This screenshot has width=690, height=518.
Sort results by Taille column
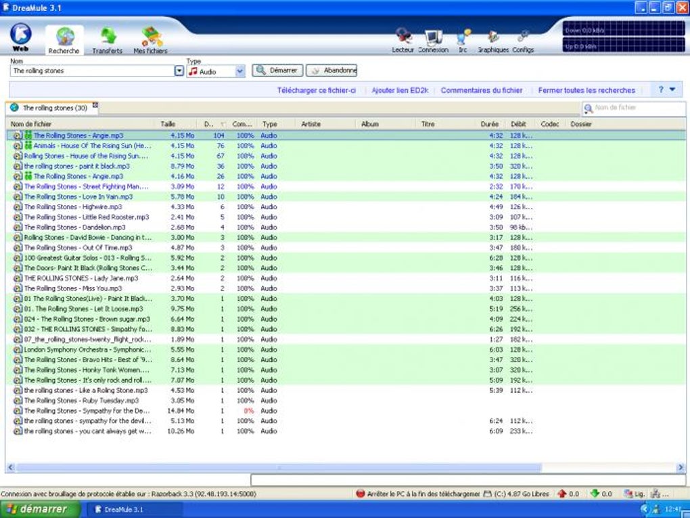176,124
